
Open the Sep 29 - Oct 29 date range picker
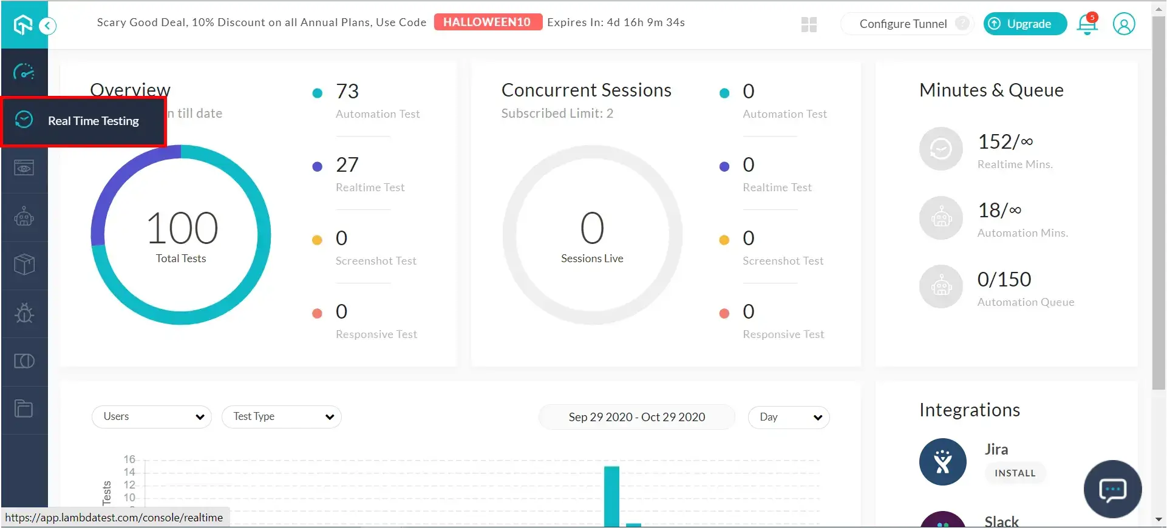click(636, 417)
